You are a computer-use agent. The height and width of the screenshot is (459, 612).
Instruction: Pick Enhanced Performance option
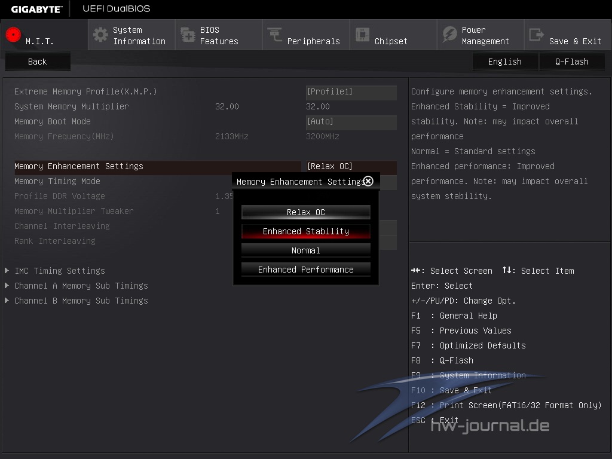tap(305, 270)
